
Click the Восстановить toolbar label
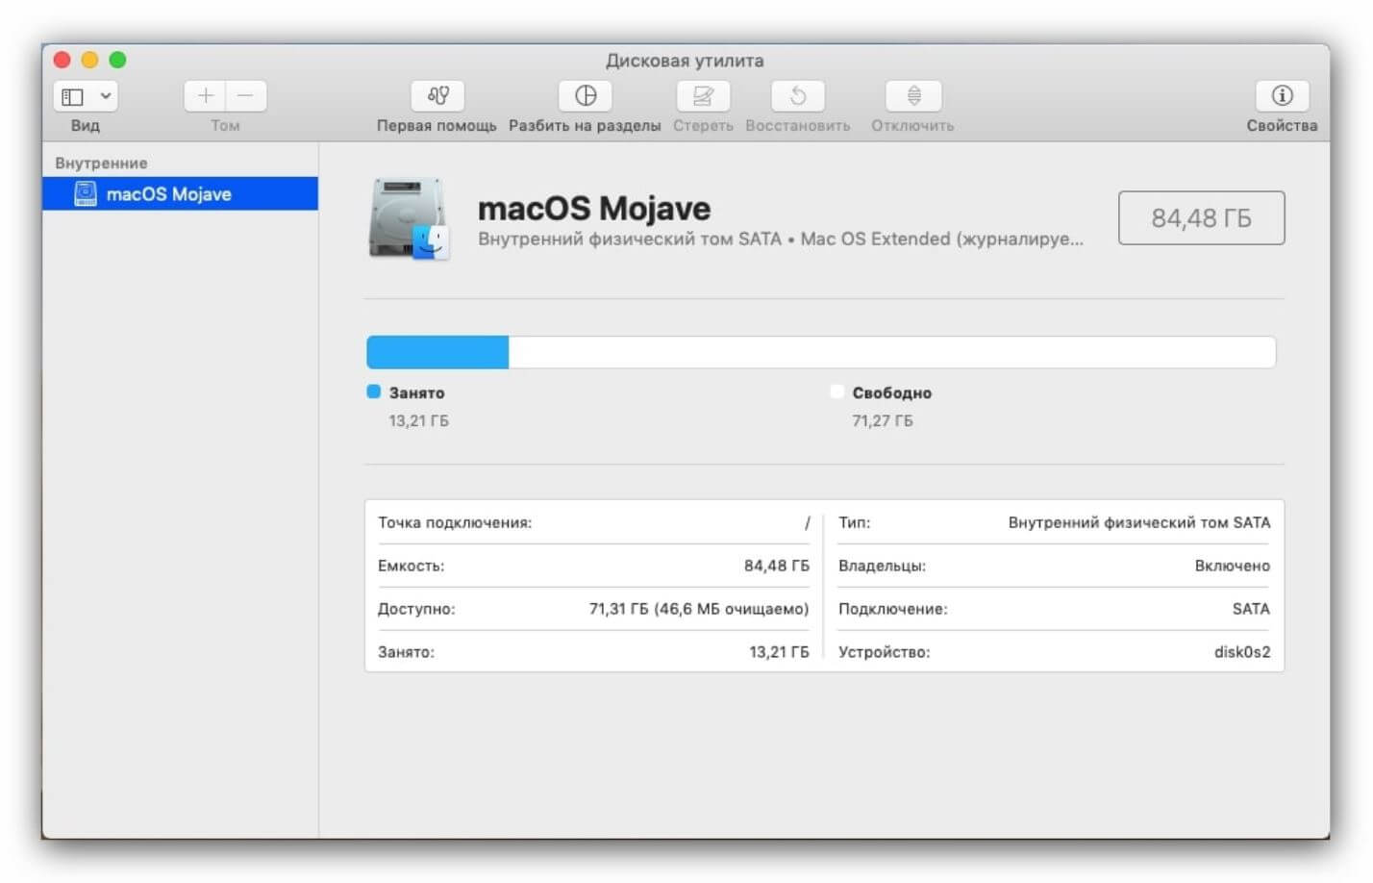click(798, 126)
